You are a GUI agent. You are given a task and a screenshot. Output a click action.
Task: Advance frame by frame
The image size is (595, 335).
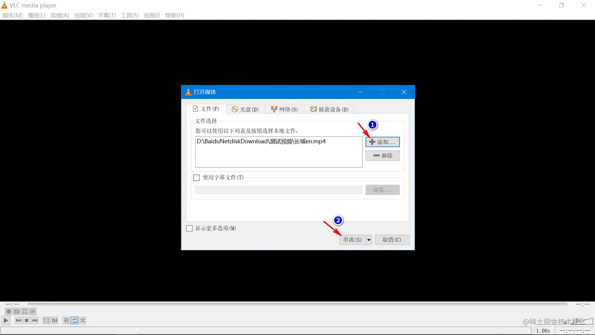(33, 311)
